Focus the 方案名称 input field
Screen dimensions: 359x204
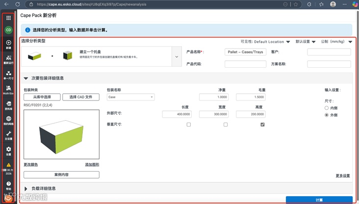pos(329,64)
